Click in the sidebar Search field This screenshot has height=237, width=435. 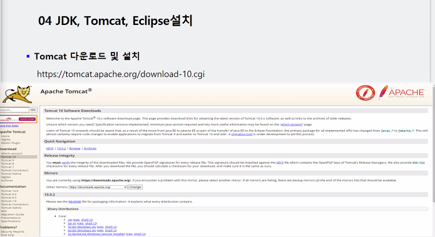coord(14,110)
